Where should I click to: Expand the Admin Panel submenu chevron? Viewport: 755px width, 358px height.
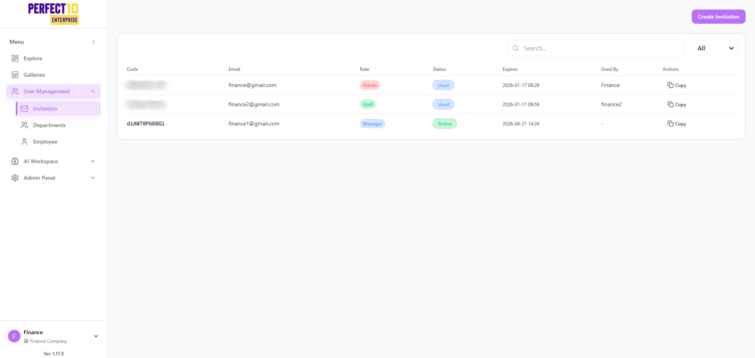[x=93, y=178]
